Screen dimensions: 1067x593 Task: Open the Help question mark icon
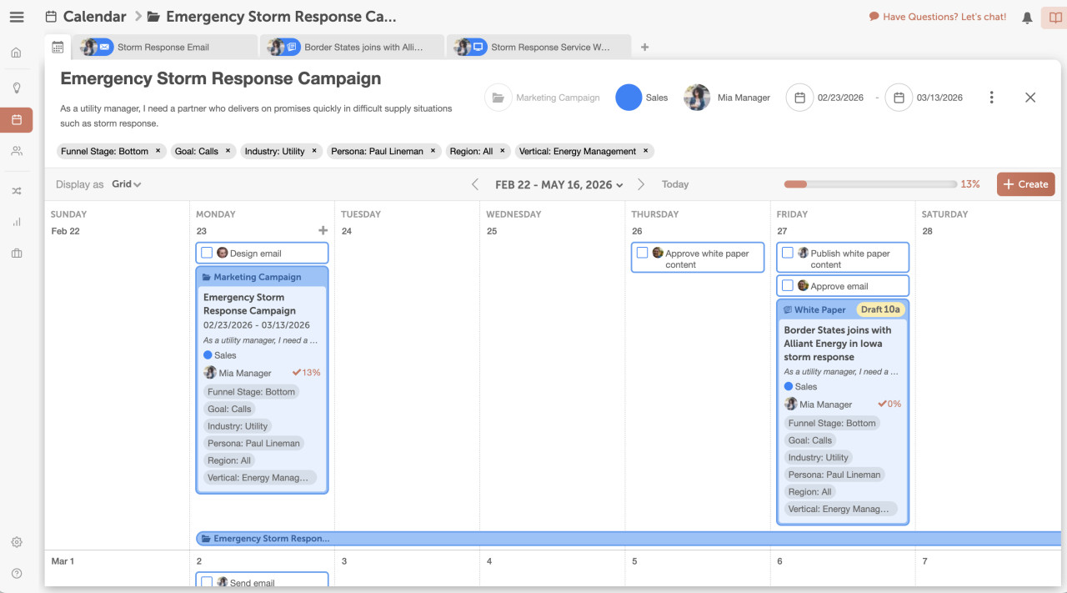pos(16,574)
